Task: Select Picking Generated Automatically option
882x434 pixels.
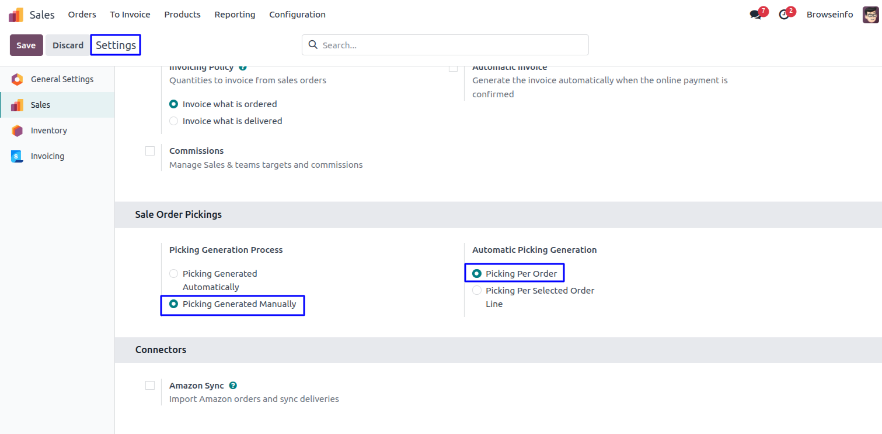Action: 173,274
